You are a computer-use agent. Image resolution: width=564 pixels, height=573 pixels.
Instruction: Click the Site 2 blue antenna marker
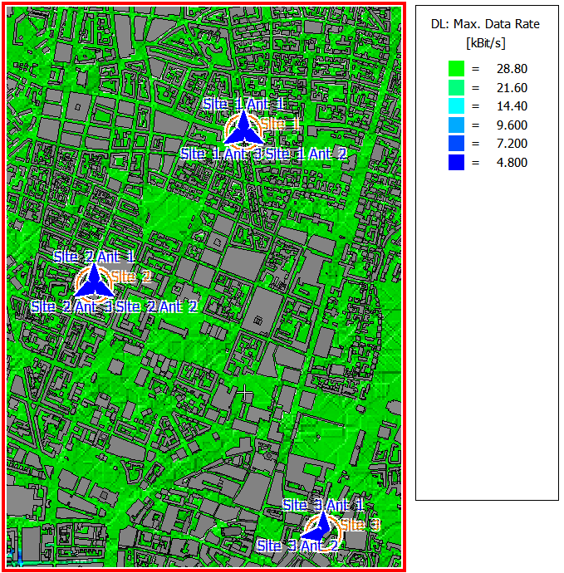coord(94,282)
